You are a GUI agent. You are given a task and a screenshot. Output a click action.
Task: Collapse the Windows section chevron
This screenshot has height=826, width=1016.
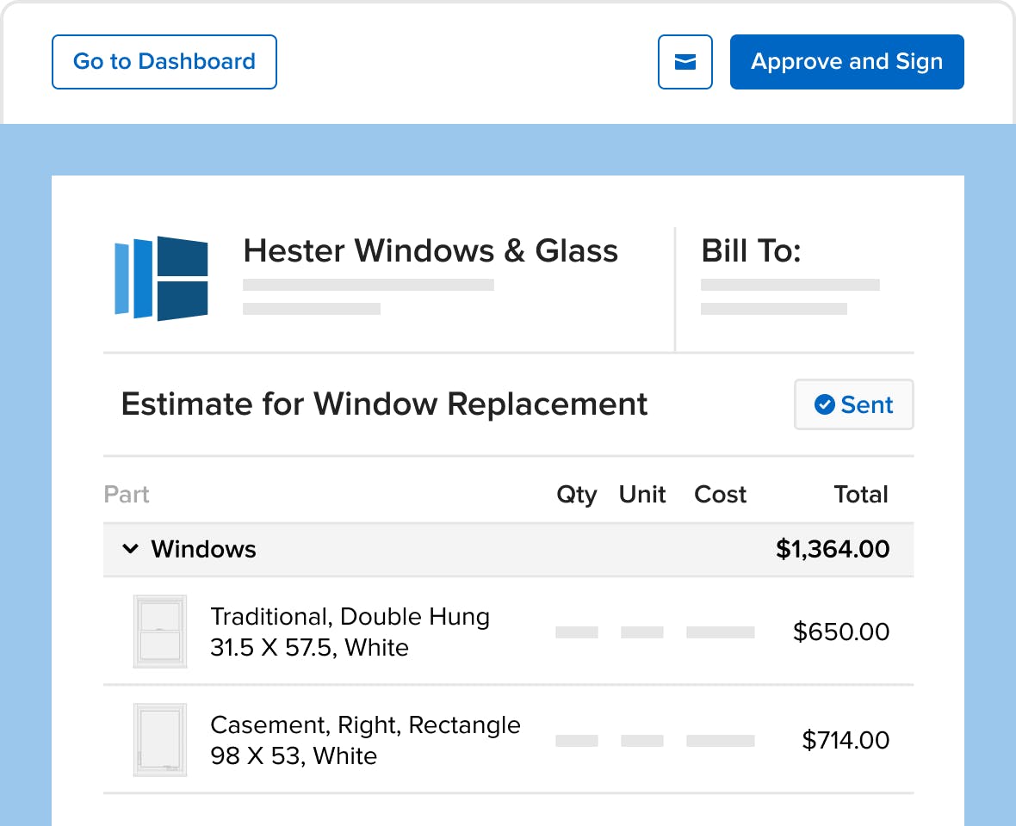(x=130, y=549)
